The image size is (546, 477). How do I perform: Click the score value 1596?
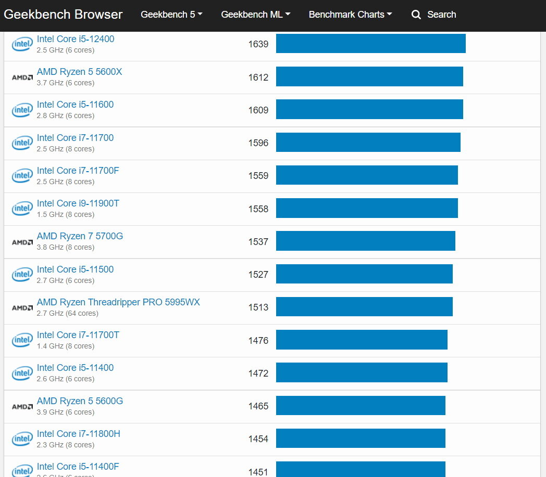pyautogui.click(x=258, y=143)
